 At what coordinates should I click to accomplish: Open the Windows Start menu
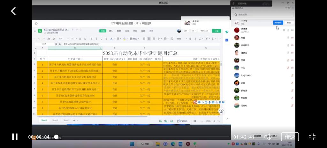coord(131,144)
